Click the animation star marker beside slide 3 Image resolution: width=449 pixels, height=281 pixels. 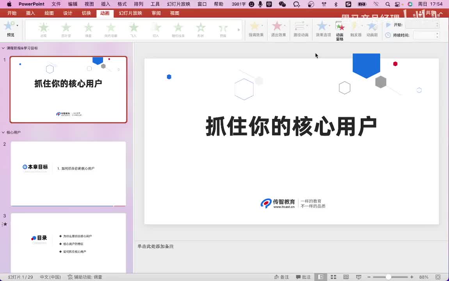tap(5, 224)
